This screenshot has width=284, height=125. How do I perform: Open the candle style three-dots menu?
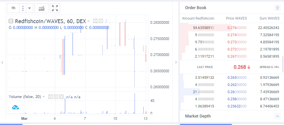point(23,8)
